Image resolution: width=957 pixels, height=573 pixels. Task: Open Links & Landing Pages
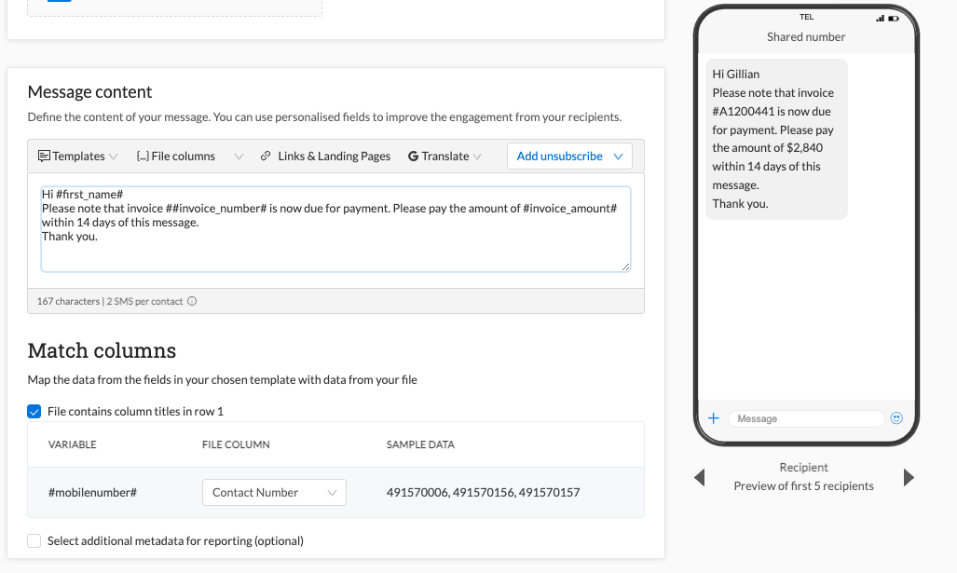(x=325, y=157)
